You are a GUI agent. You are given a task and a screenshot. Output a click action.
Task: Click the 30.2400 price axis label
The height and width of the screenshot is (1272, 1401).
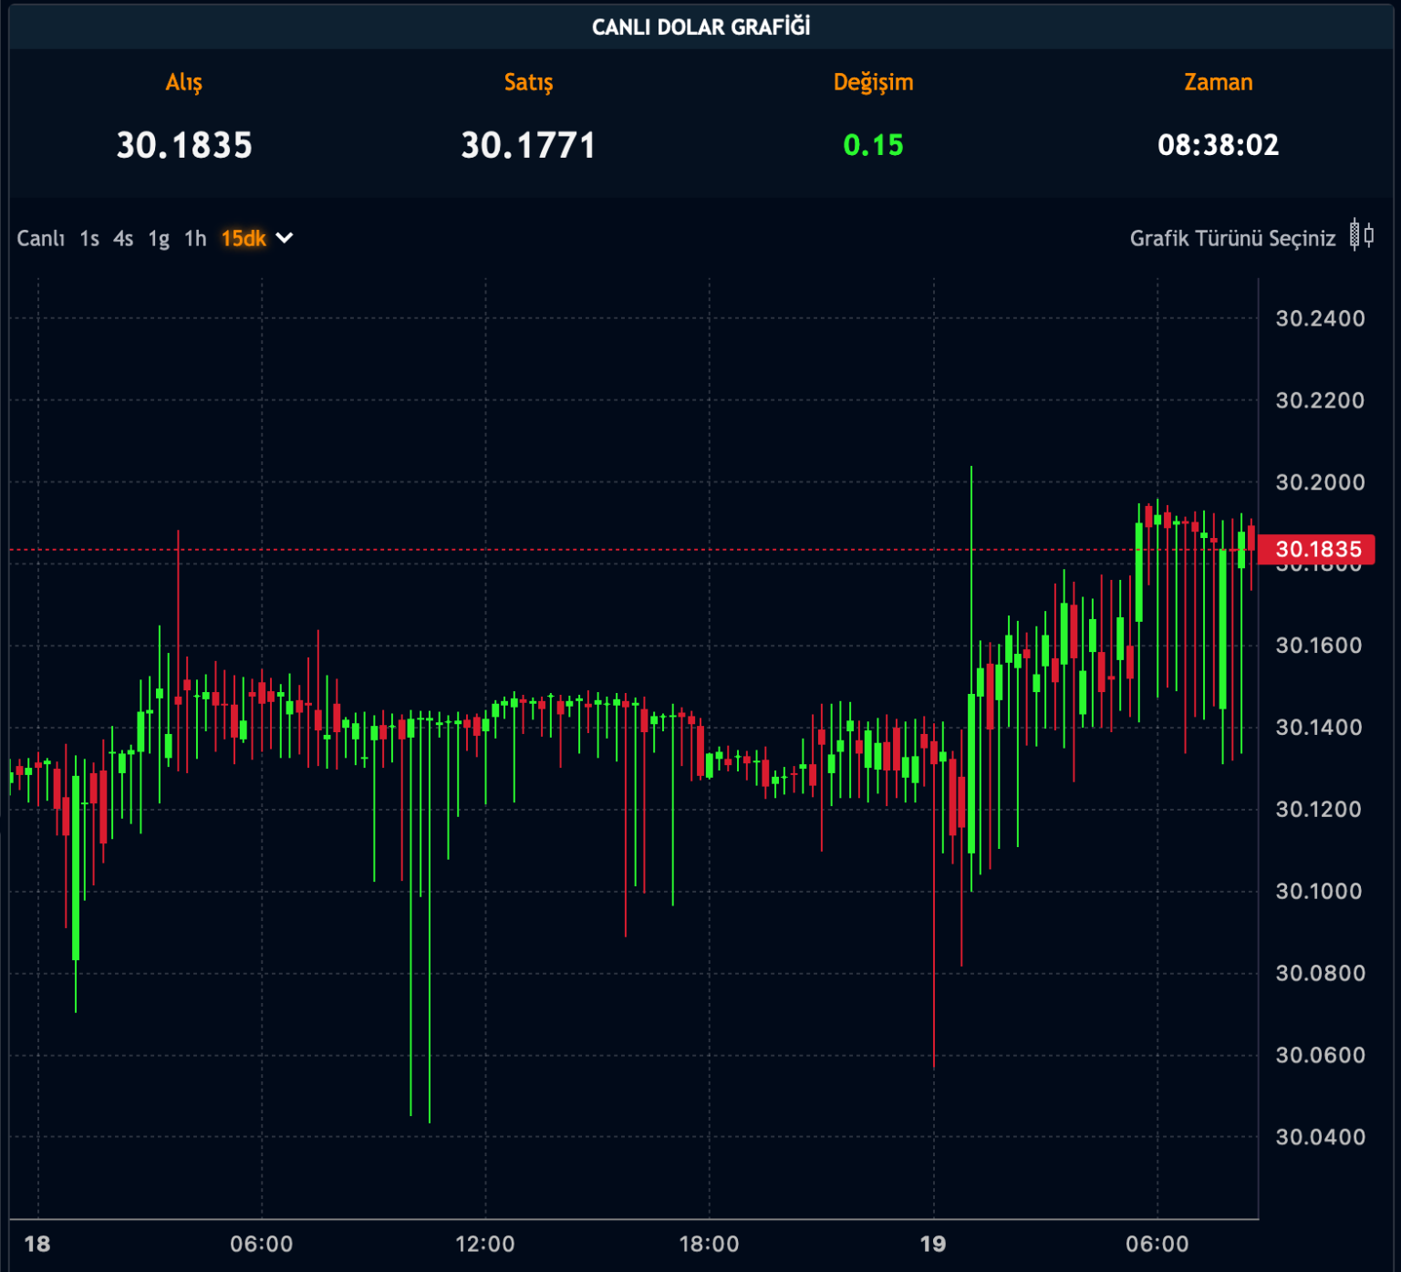tap(1320, 318)
